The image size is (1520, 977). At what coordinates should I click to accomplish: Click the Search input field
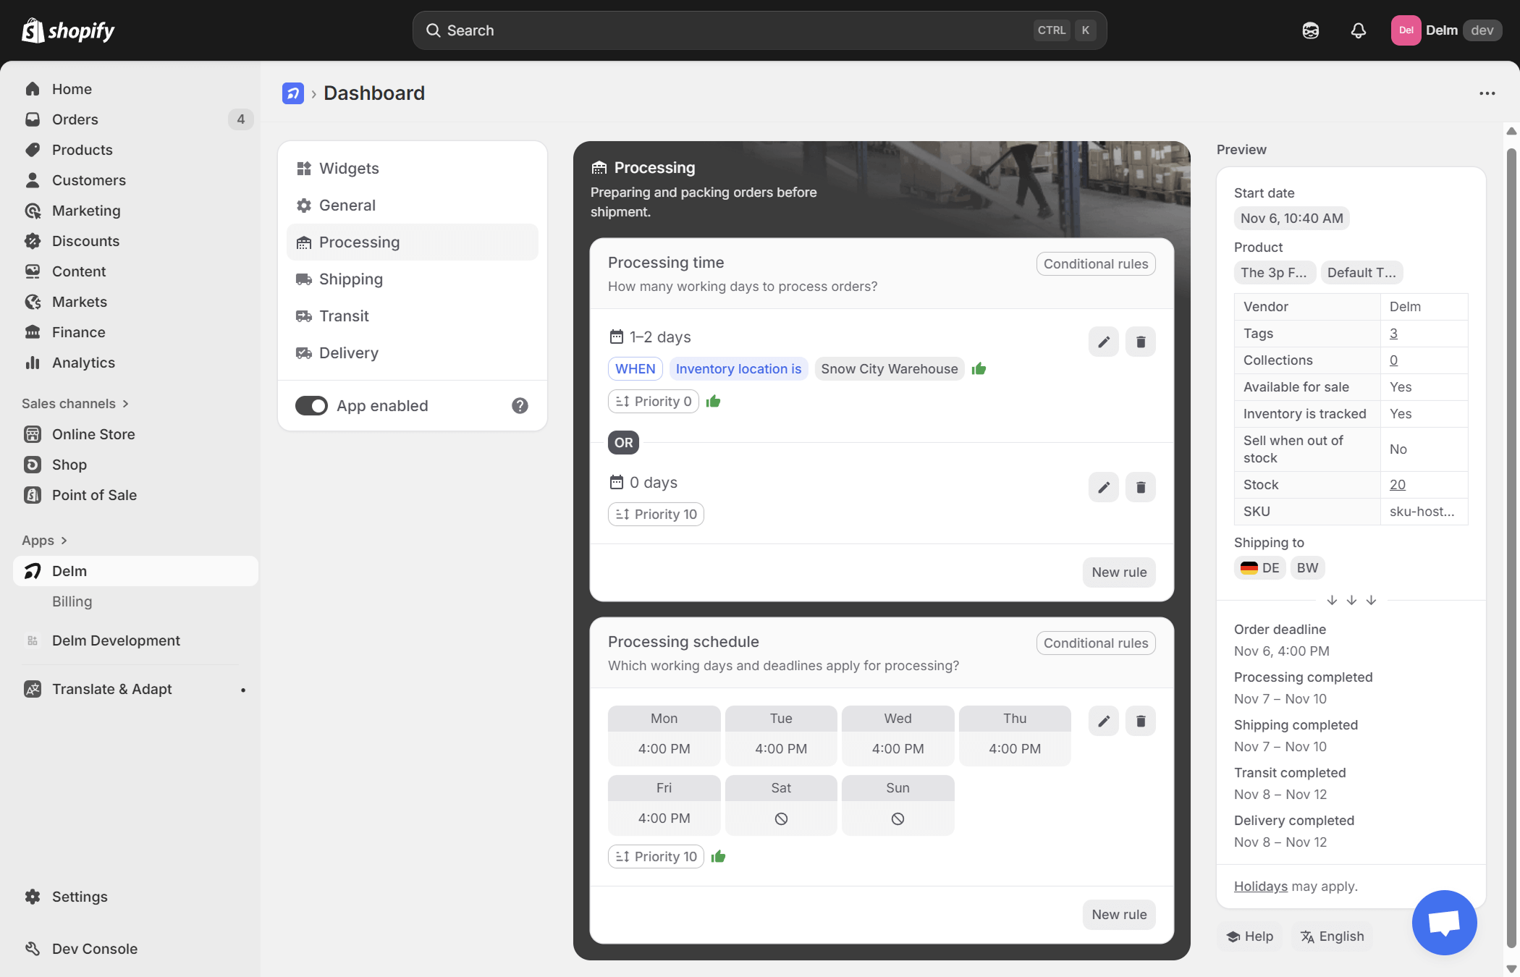(724, 30)
